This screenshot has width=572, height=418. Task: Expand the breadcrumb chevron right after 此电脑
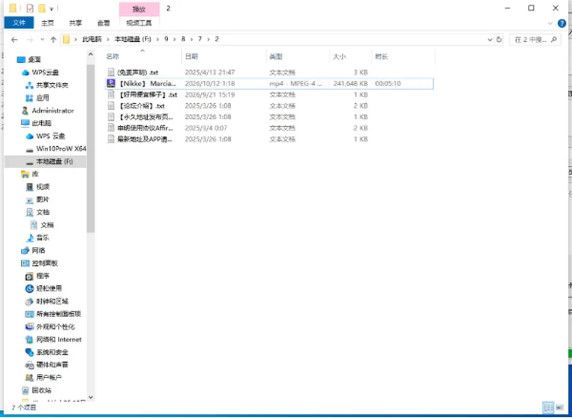click(108, 39)
